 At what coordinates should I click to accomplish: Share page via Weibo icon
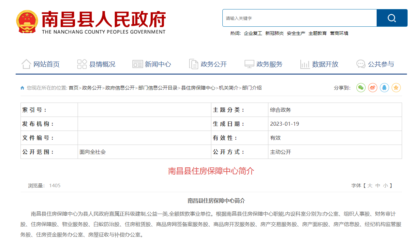coord(373,88)
